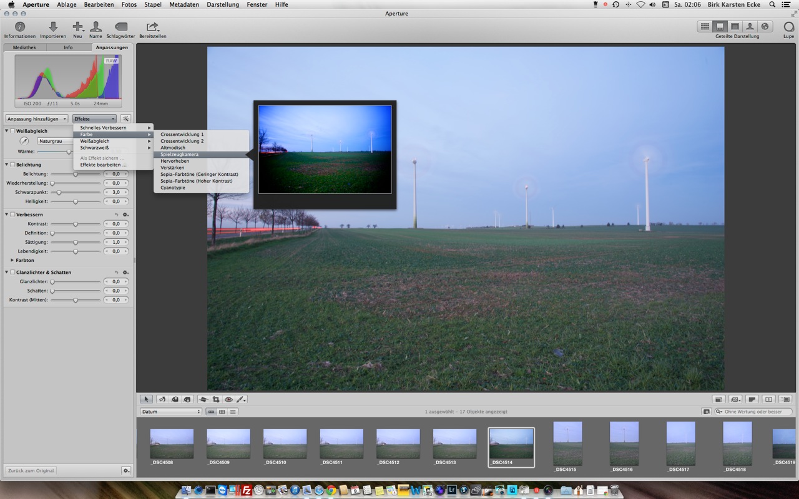
Task: Open the Informationen inspector icon
Action: point(20,27)
